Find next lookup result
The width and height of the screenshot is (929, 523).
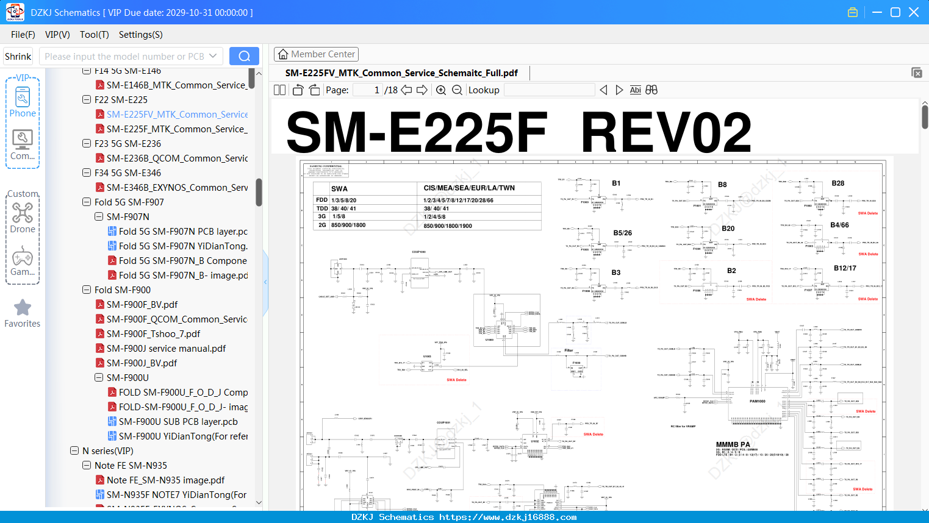click(x=619, y=90)
